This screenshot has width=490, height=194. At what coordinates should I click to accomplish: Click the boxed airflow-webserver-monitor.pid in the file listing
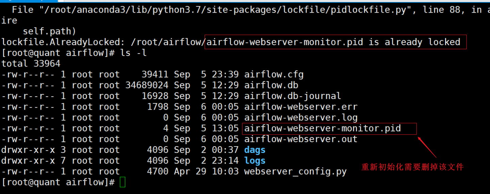click(322, 129)
